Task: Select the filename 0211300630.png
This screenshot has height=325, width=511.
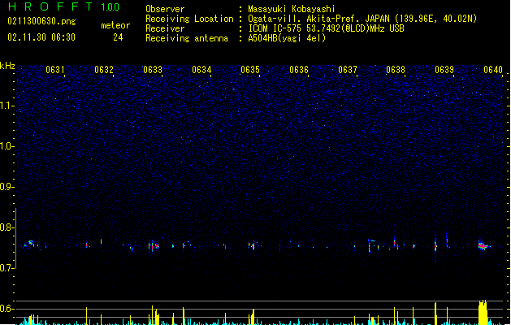Action: [41, 21]
